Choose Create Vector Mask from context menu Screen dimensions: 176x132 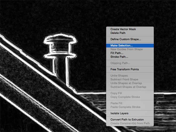click(x=130, y=29)
